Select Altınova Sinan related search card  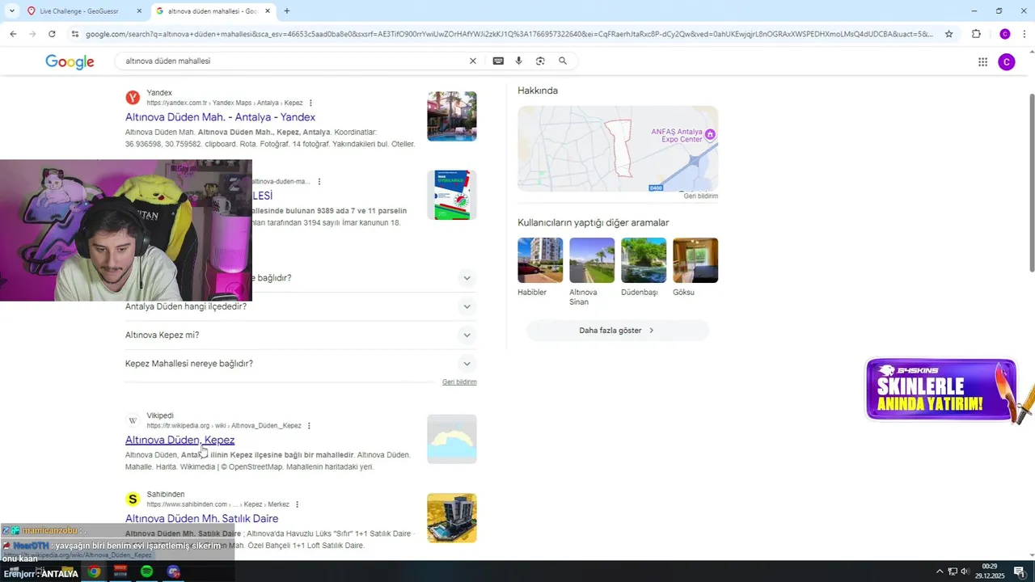click(x=592, y=272)
